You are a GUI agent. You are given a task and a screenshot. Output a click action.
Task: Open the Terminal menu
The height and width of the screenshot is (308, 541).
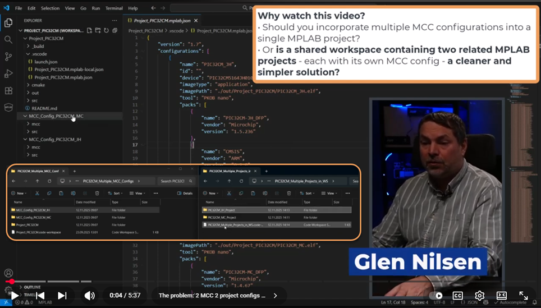114,8
